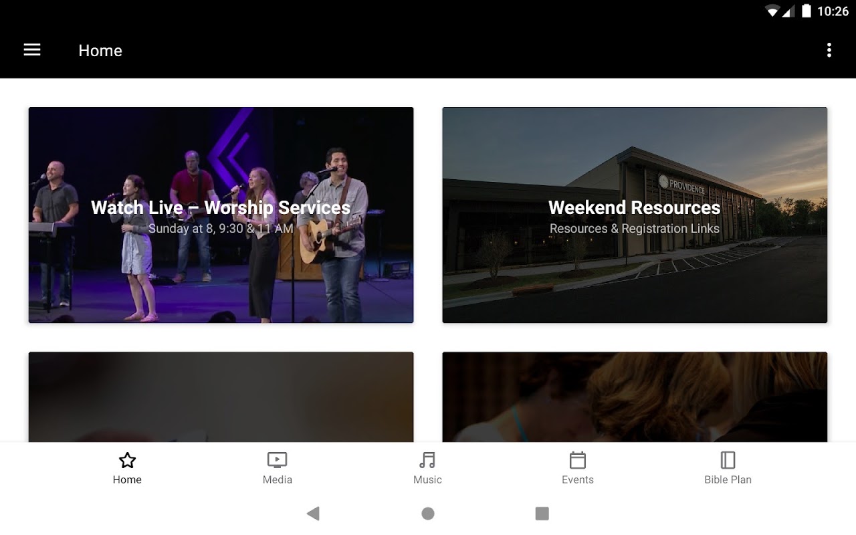This screenshot has height=535, width=856.
Task: Open the dark blurred lower-left card
Action: point(221,397)
